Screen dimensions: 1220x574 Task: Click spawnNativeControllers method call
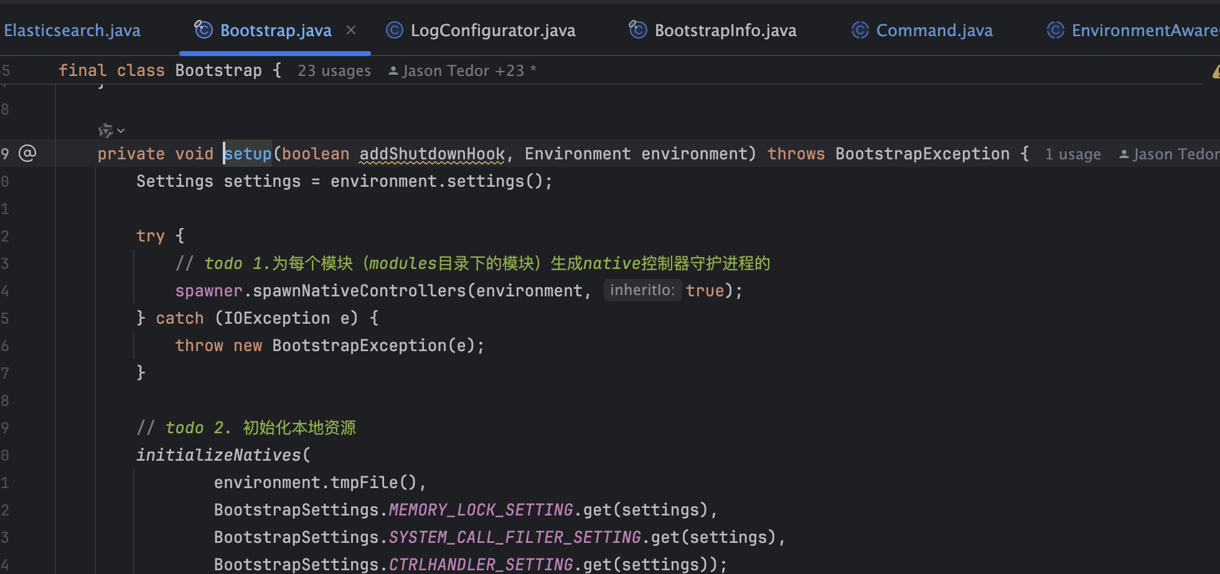point(359,291)
